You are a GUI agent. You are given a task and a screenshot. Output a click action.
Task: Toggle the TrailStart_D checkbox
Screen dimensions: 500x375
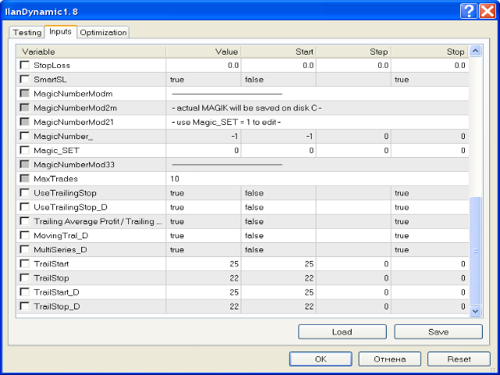click(x=24, y=292)
